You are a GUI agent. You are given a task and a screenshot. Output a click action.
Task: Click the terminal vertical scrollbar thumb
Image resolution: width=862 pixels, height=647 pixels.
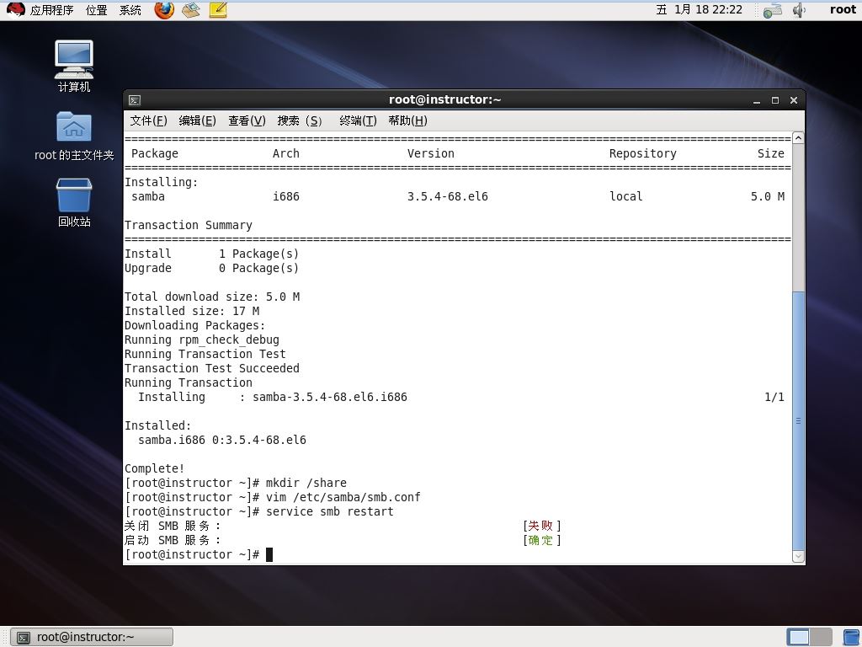point(798,421)
